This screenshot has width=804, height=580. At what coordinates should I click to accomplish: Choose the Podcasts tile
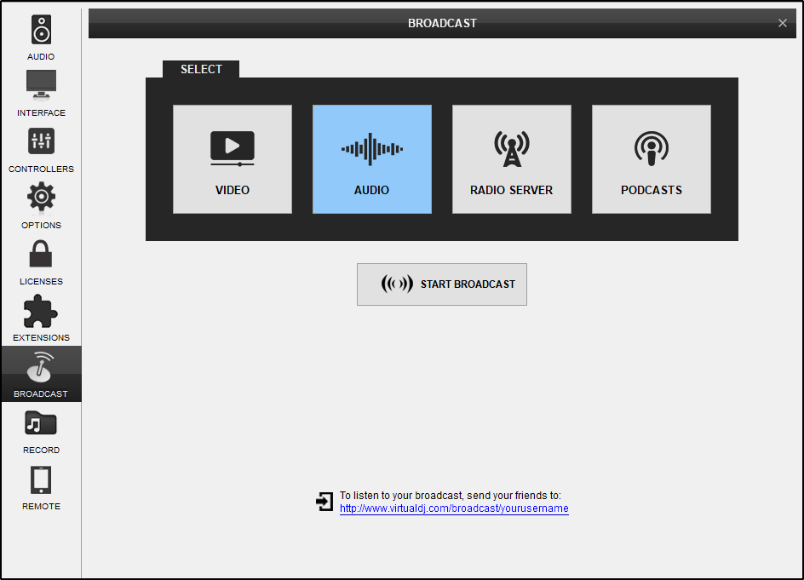652,159
